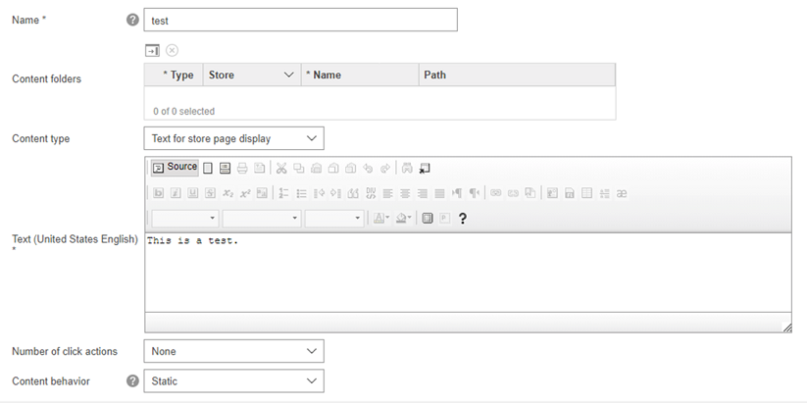Apply superscript formatting
The height and width of the screenshot is (403, 807).
pos(244,193)
